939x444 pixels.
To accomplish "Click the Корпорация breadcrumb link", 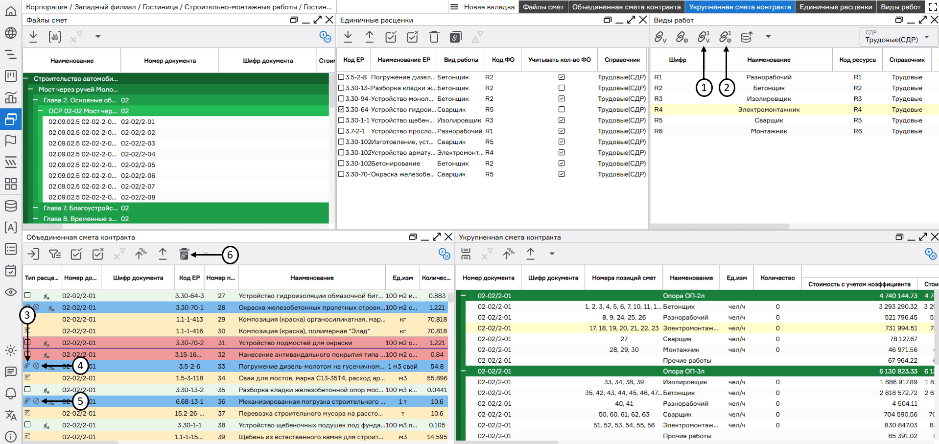I will tap(47, 7).
